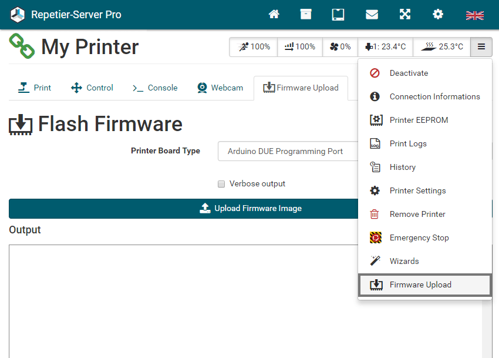Switch to the Control tab
This screenshot has height=358, width=499.
92,88
